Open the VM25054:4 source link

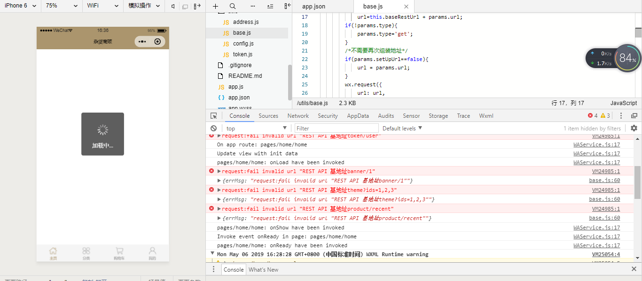(x=606, y=254)
